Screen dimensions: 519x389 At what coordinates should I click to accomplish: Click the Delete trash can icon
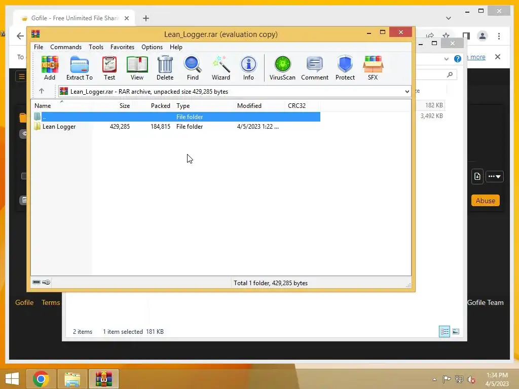click(x=165, y=68)
